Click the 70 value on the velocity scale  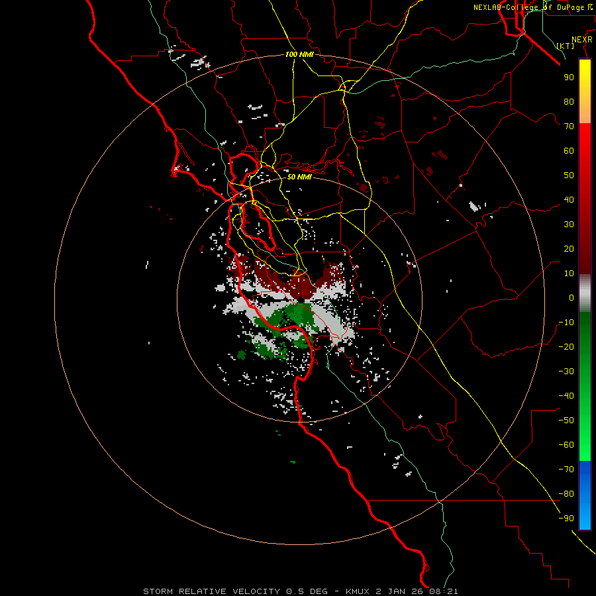click(569, 126)
